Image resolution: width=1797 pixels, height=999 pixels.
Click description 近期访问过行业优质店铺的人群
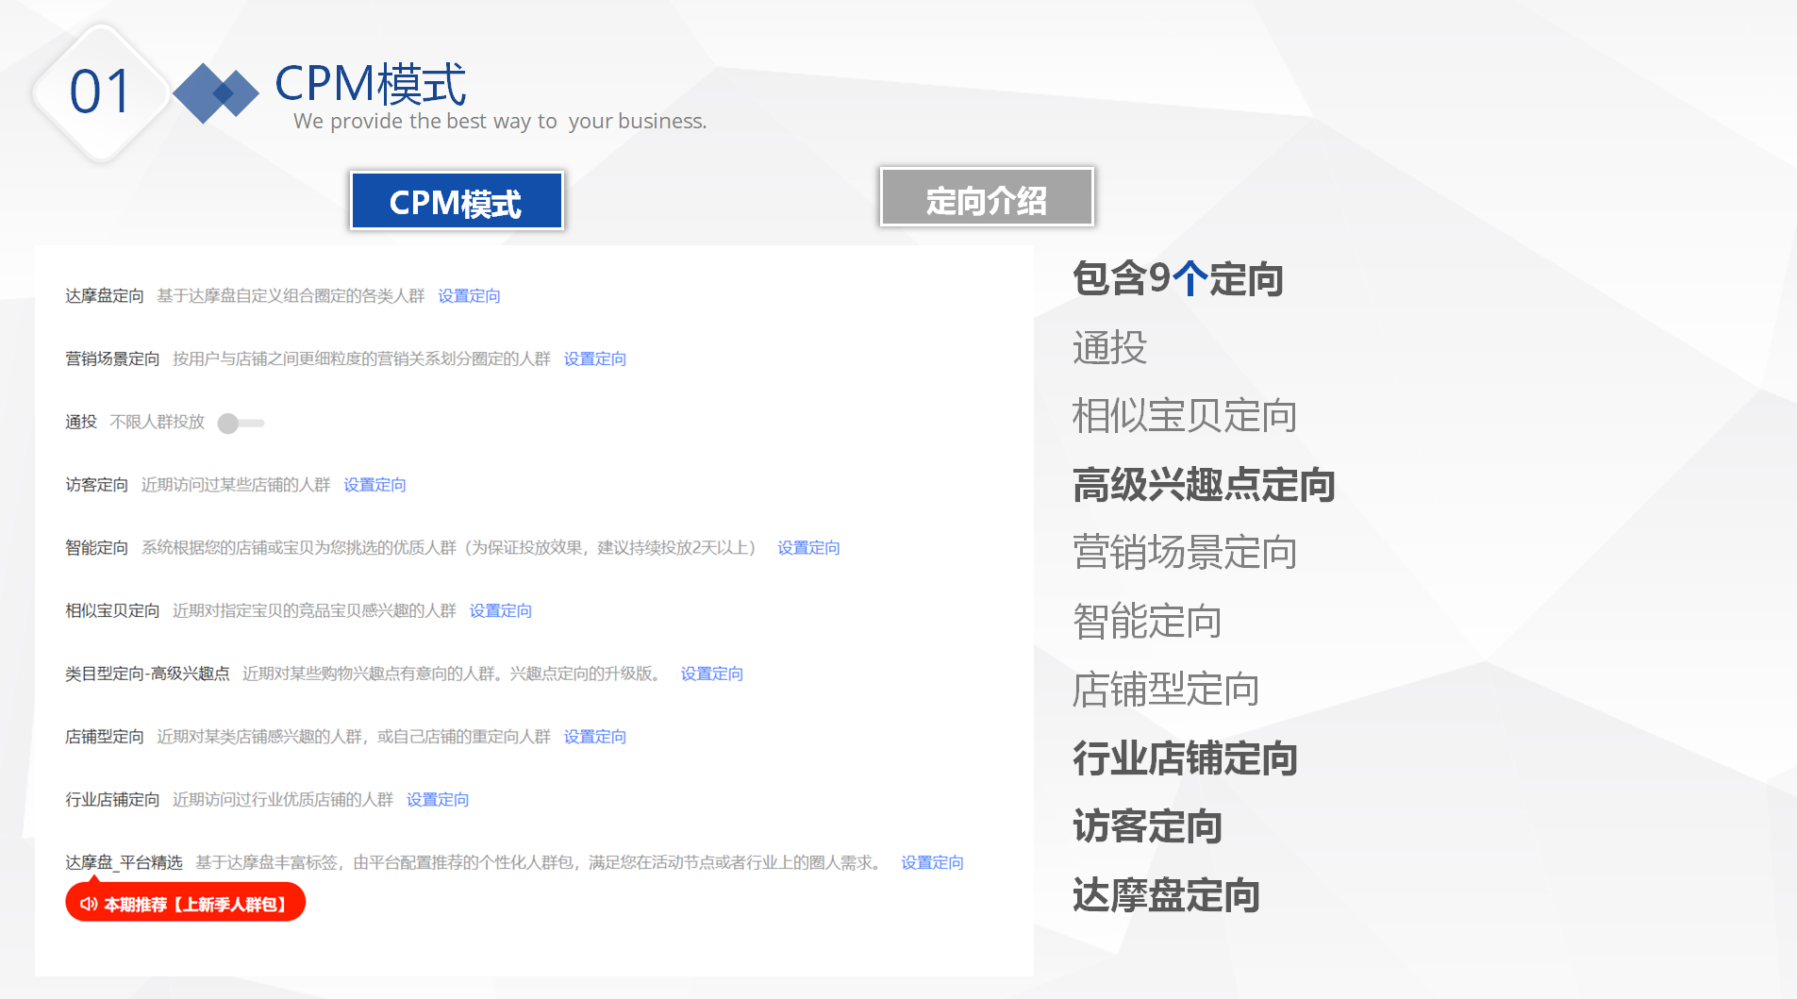pos(283,800)
